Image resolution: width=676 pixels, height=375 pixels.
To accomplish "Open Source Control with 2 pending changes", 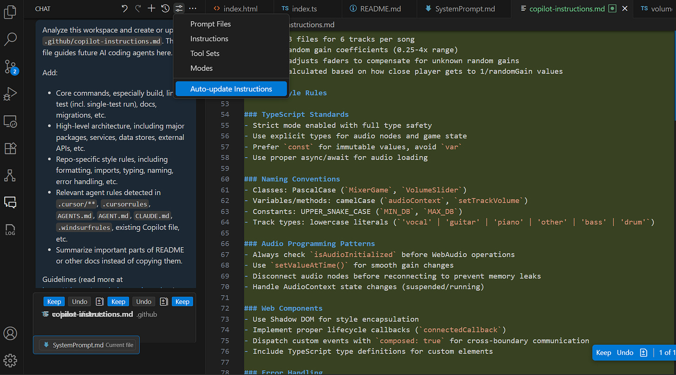I will (10, 67).
